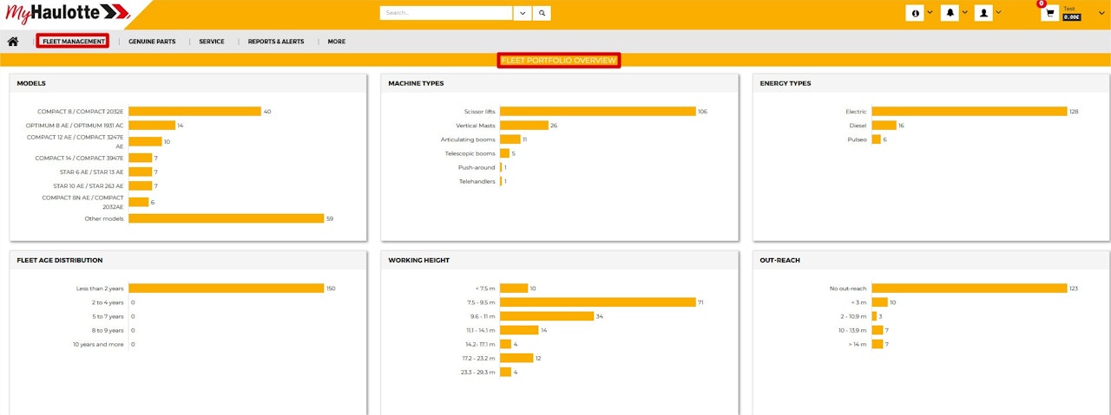Click the WORKING HEIGHT panel title
1111x415 pixels.
click(x=417, y=260)
